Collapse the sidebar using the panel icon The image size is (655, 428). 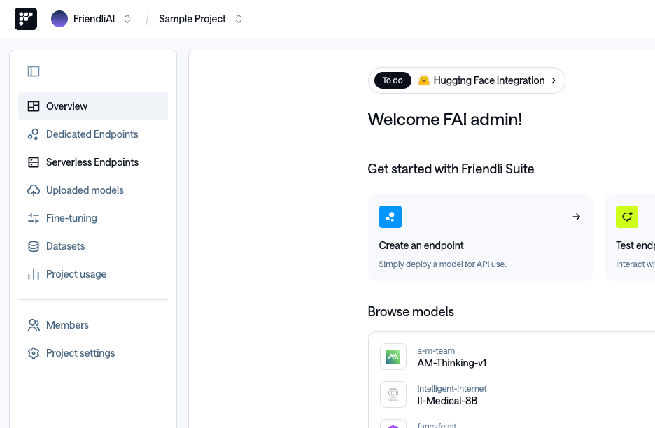pyautogui.click(x=34, y=71)
